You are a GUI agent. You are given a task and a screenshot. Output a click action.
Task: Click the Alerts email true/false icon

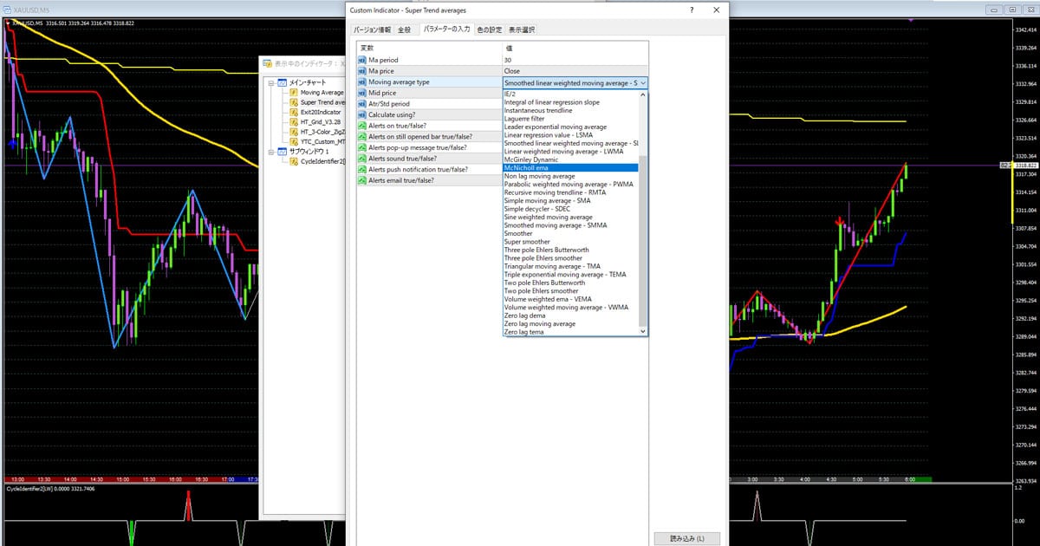(x=362, y=180)
